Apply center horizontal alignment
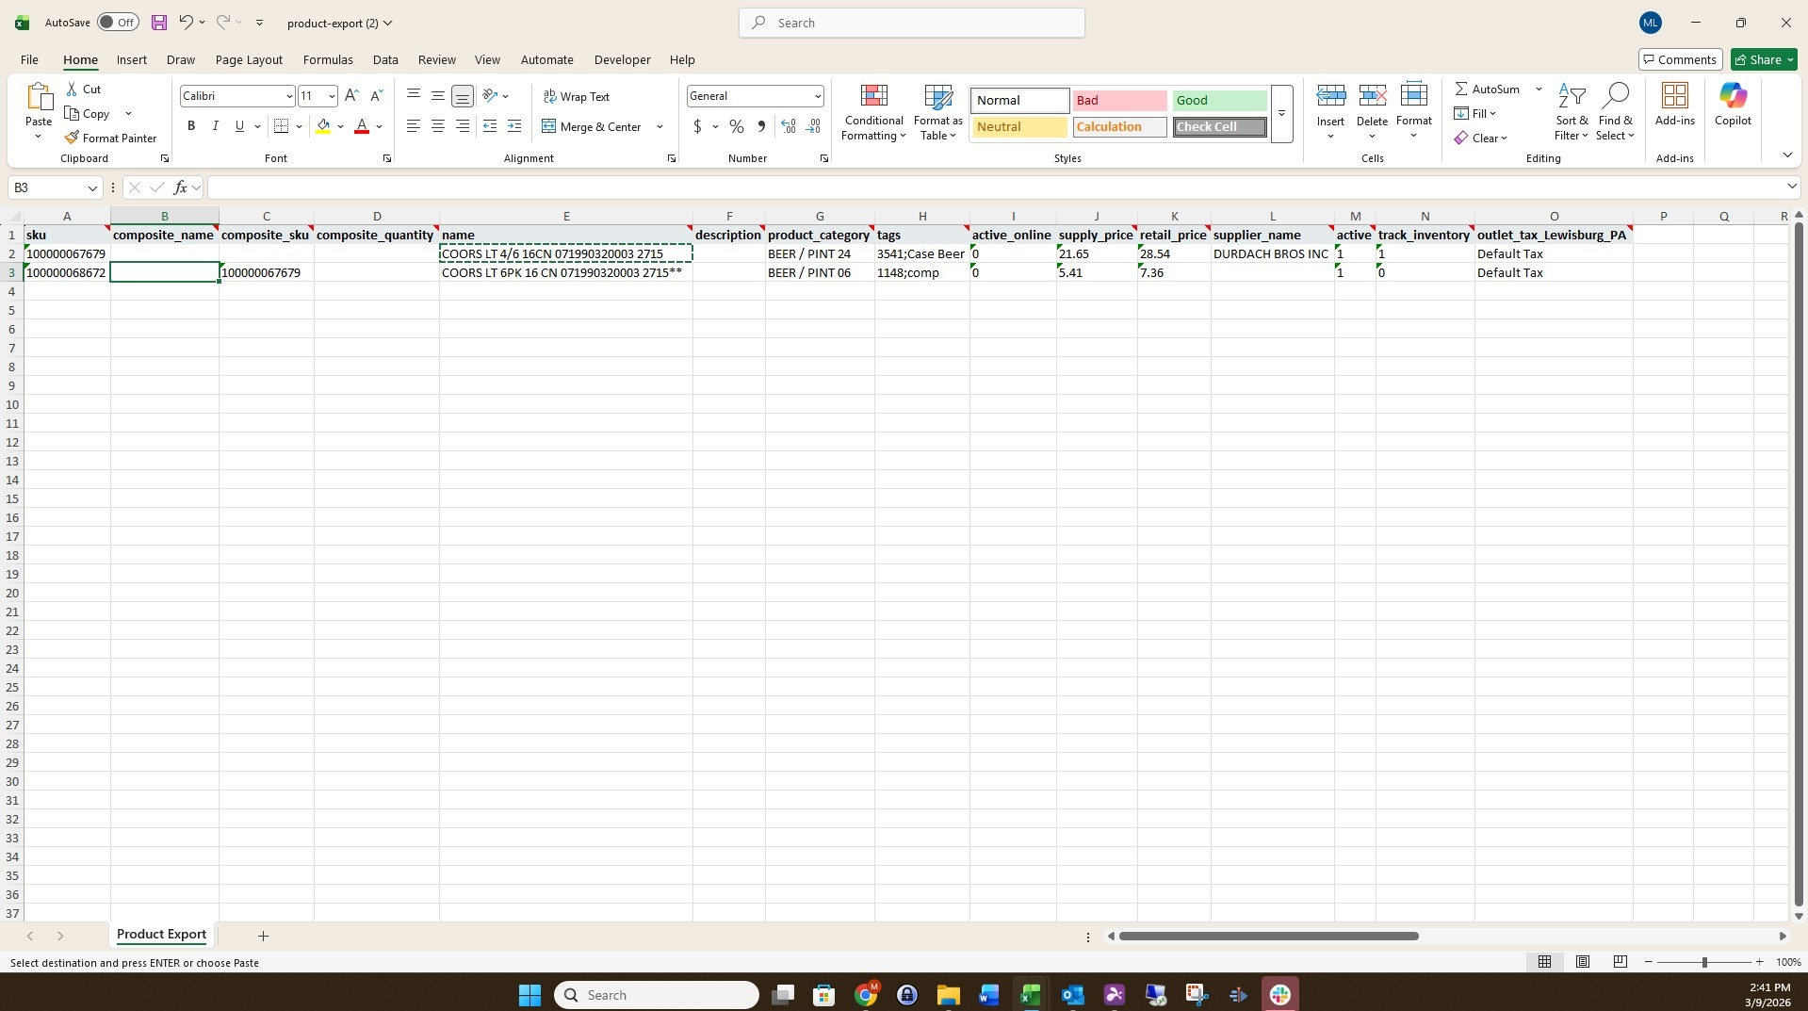 [x=438, y=126]
